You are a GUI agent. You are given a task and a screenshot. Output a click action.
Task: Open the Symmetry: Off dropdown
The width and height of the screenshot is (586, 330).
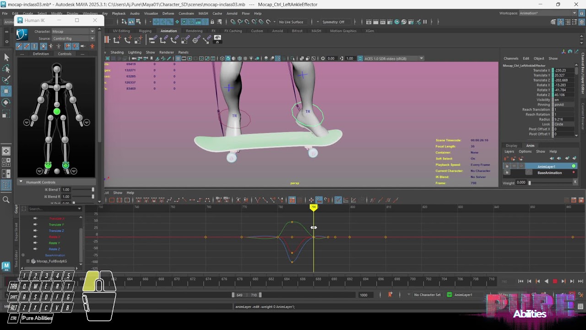(x=335, y=22)
